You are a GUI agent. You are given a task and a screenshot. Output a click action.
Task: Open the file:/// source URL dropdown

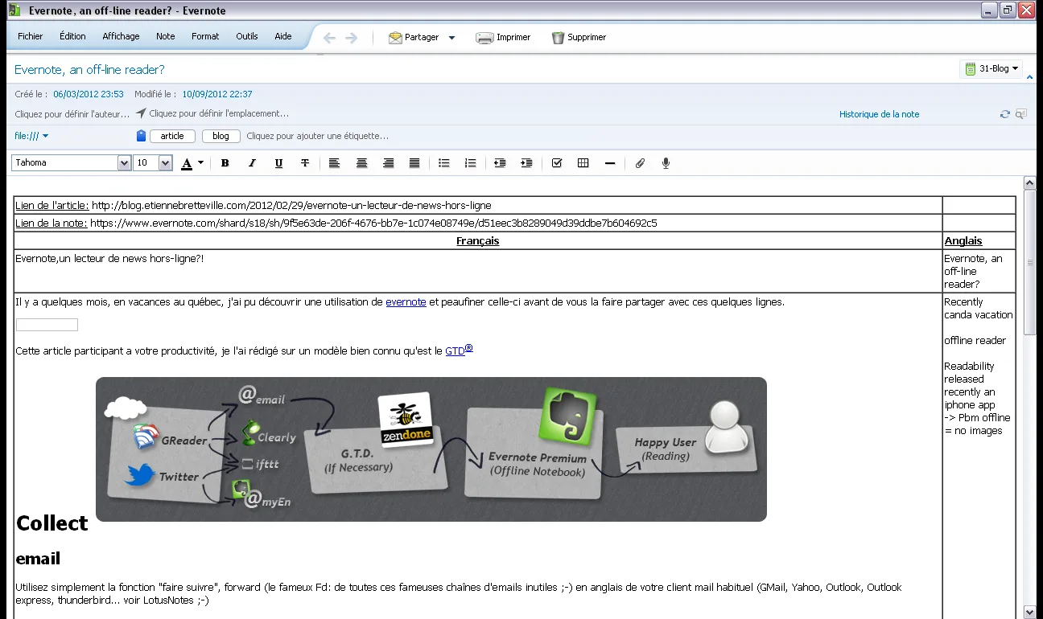coord(32,136)
